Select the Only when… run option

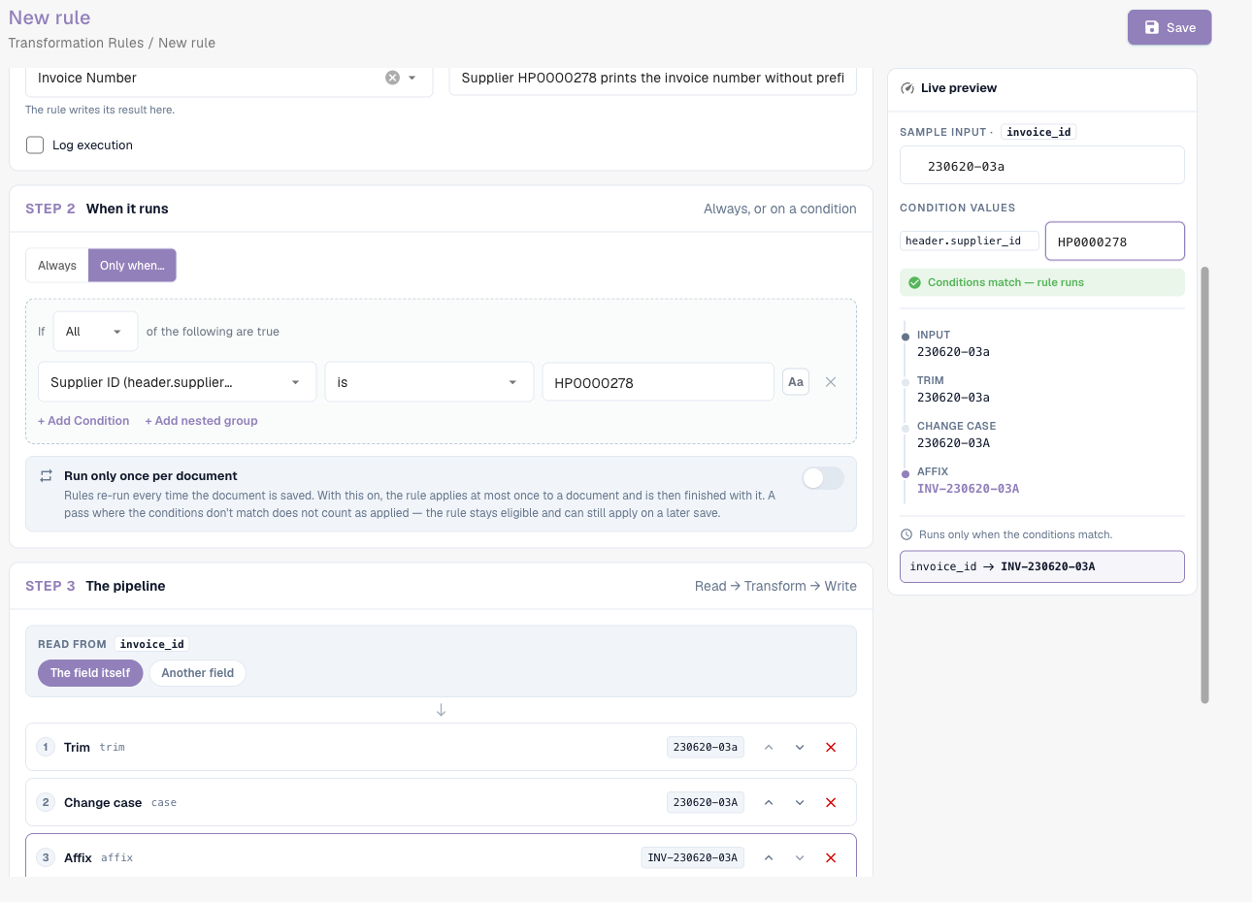coord(132,266)
